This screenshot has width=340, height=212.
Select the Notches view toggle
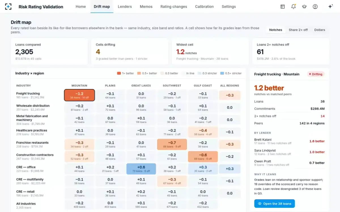[276, 30]
